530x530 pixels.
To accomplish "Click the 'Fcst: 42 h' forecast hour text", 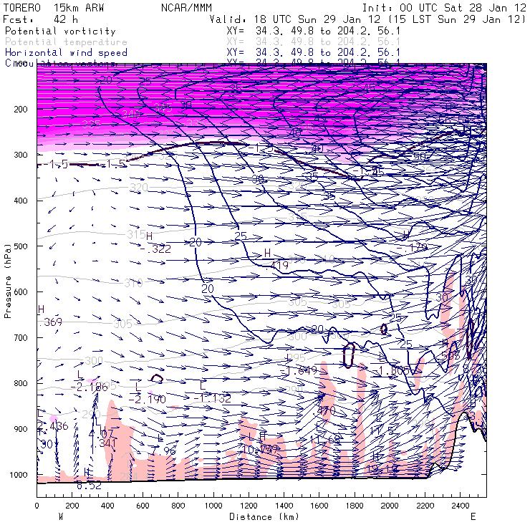I will pyautogui.click(x=41, y=19).
